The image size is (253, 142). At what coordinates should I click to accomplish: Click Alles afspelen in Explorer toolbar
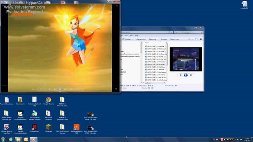[x=141, y=39]
